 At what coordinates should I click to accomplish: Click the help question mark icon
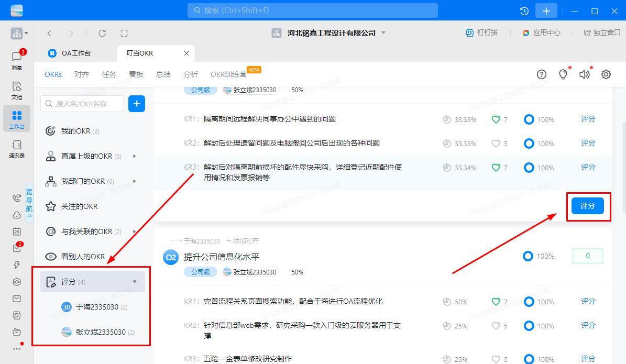542,74
